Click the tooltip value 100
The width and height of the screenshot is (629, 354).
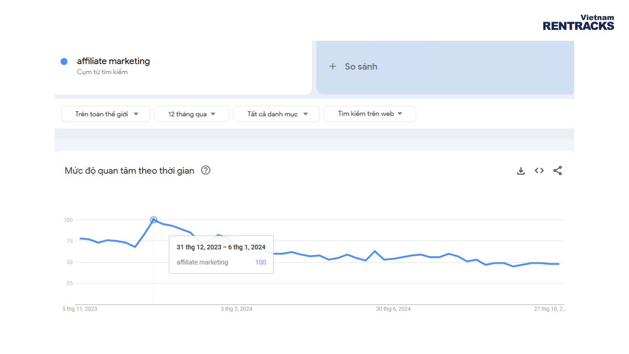point(261,262)
